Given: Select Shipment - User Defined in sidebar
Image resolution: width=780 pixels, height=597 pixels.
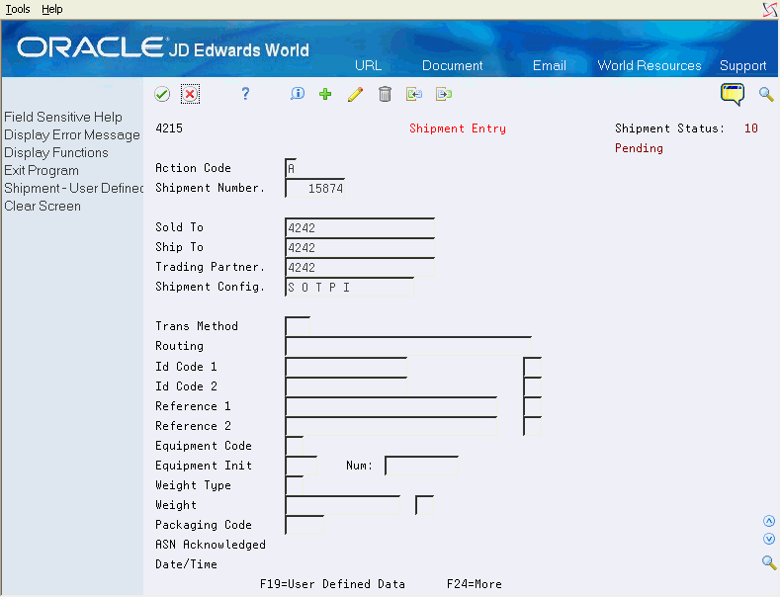Looking at the screenshot, I should pos(73,189).
